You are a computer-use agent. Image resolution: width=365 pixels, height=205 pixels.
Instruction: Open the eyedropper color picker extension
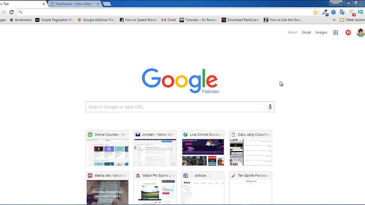325,12
